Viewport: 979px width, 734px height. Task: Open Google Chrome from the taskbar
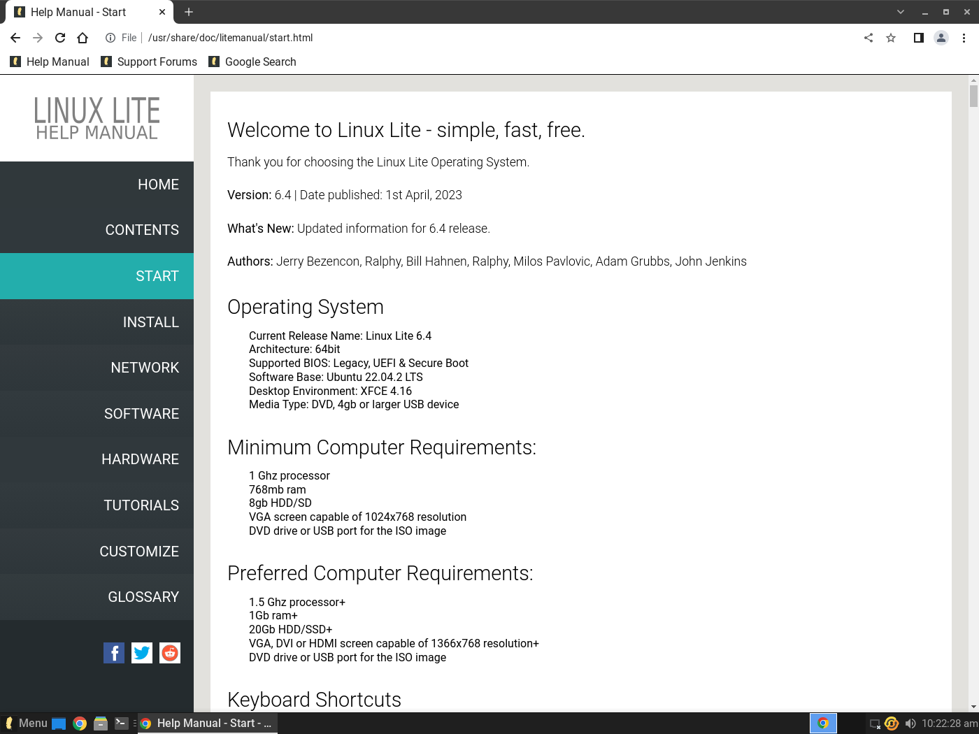[80, 723]
